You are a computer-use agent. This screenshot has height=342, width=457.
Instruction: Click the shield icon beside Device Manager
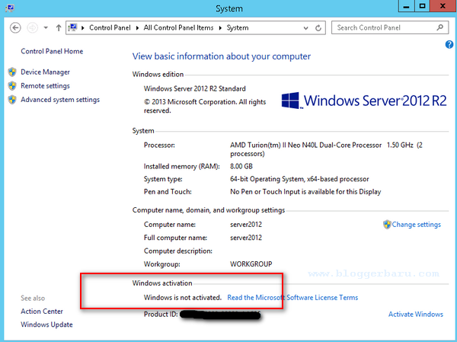tap(12, 72)
